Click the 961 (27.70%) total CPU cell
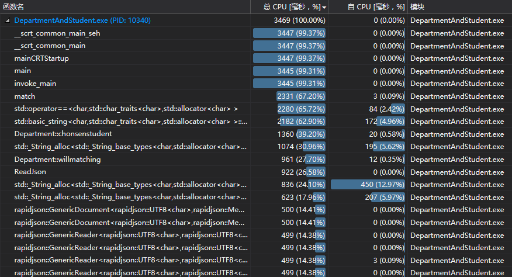Image resolution: width=512 pixels, height=277 pixels. [x=289, y=160]
